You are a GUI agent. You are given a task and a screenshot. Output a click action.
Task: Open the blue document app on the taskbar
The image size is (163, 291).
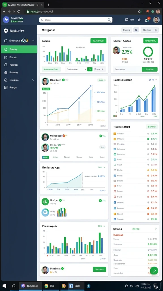tap(71, 286)
